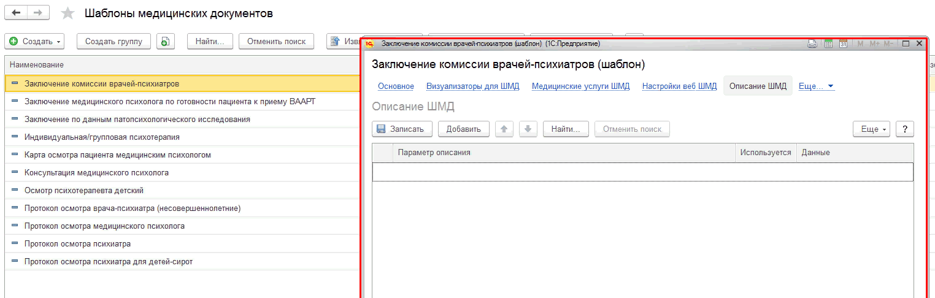Expand the Еще... navigation links menu

(x=816, y=86)
